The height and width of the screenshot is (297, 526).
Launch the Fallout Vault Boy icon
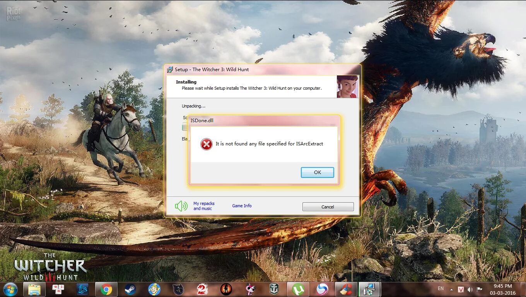pos(154,289)
